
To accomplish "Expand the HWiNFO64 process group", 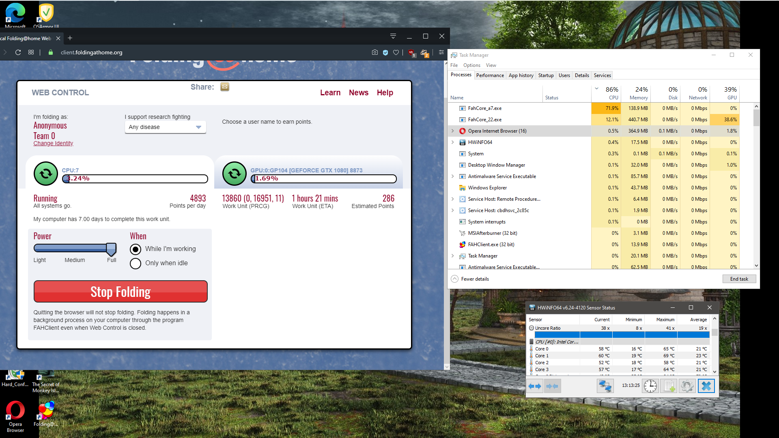I will point(453,142).
